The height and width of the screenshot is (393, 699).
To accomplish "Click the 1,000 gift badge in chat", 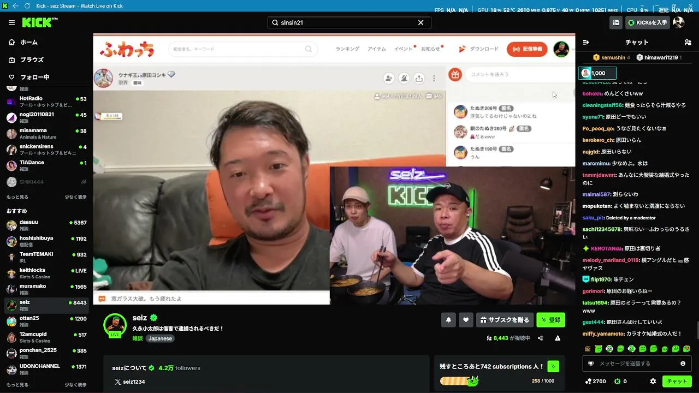I will 597,73.
